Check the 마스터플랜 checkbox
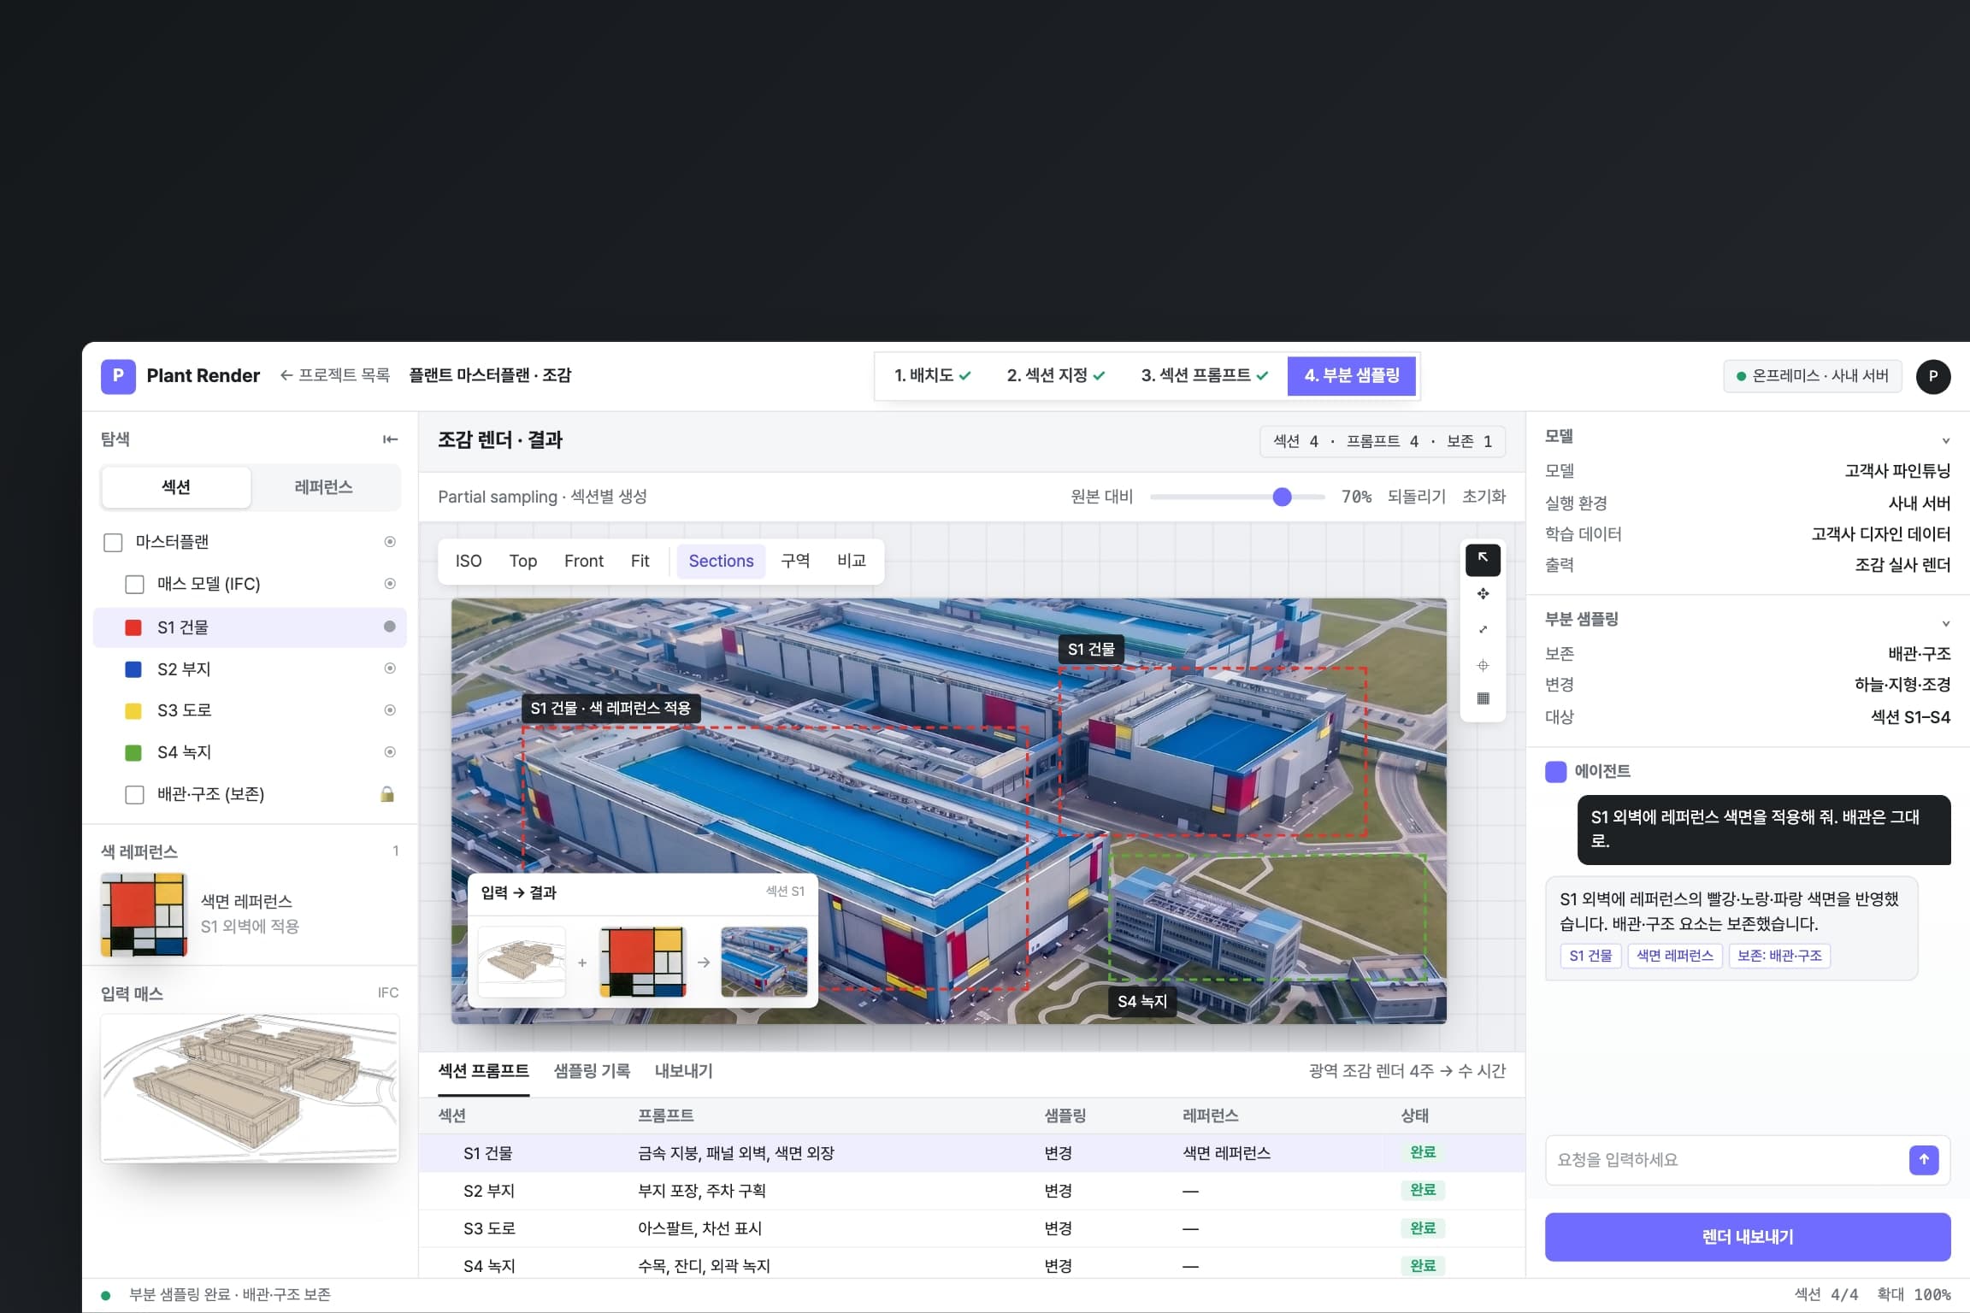Image resolution: width=1970 pixels, height=1313 pixels. coord(113,543)
